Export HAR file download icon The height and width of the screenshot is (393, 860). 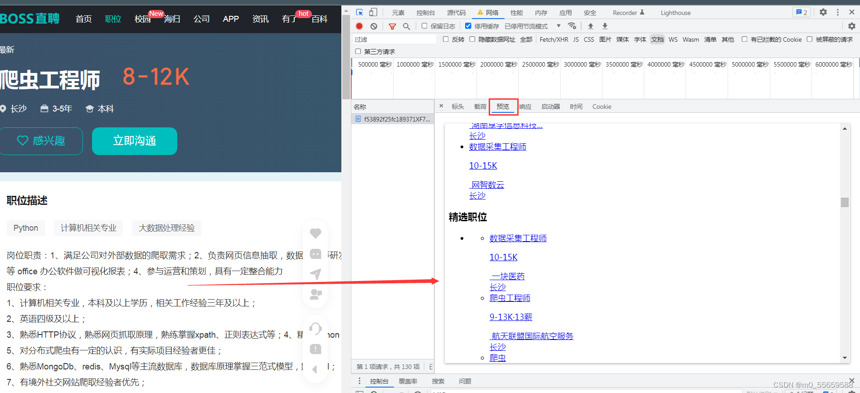pos(605,26)
